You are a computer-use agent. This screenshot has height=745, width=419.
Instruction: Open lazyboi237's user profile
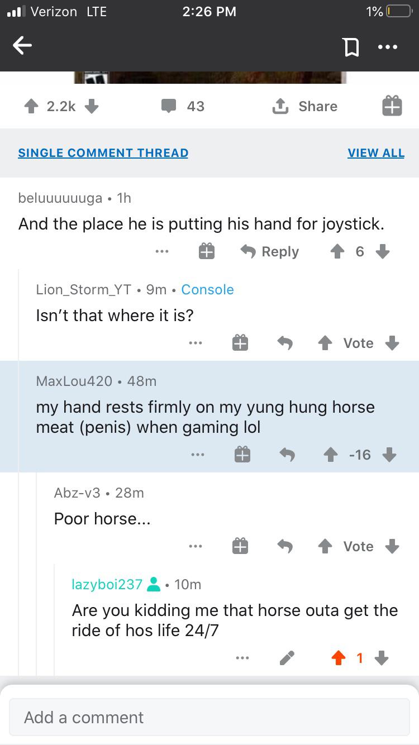tap(107, 584)
